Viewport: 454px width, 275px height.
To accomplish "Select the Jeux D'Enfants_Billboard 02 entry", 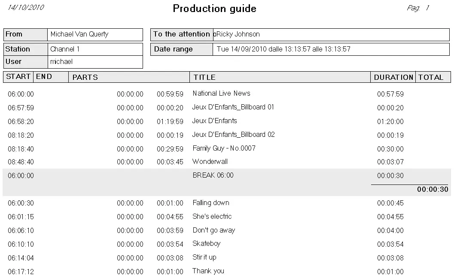I will click(233, 135).
